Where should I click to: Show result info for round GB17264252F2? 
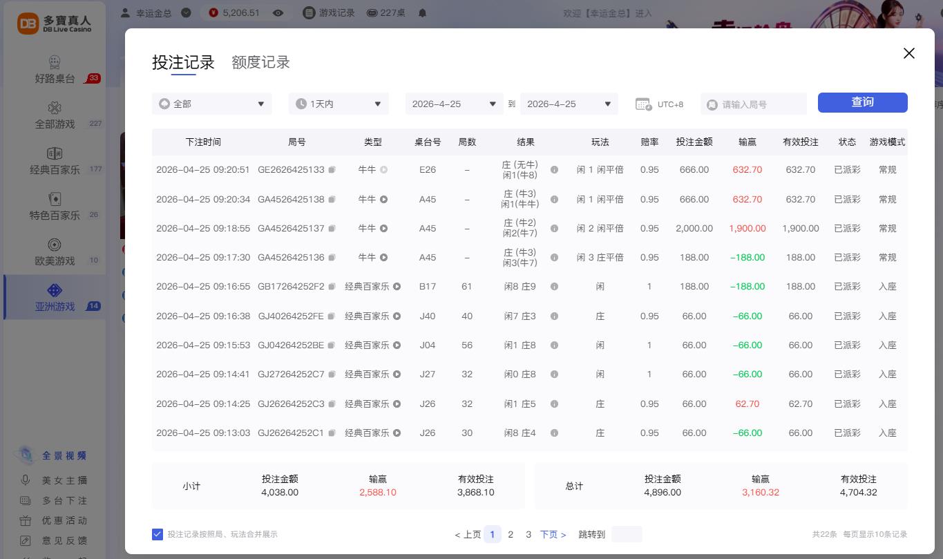tap(554, 287)
